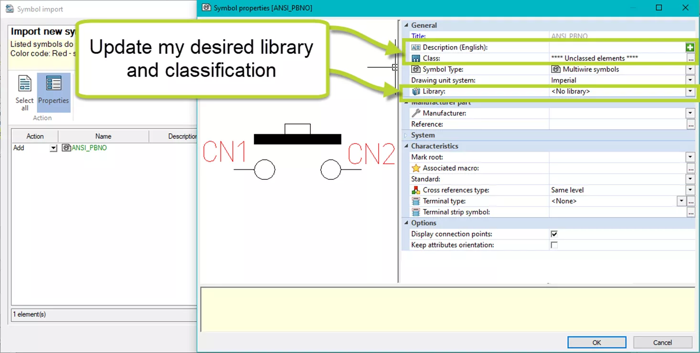Viewport: 700px width, 353px height.
Task: Click the yellow description notes area
Action: coord(448,309)
